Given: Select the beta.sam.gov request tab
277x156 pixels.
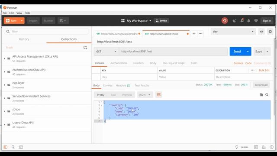Looking at the screenshot, I should pos(118,34).
